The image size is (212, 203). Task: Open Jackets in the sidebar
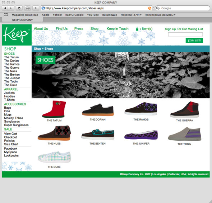(9, 93)
